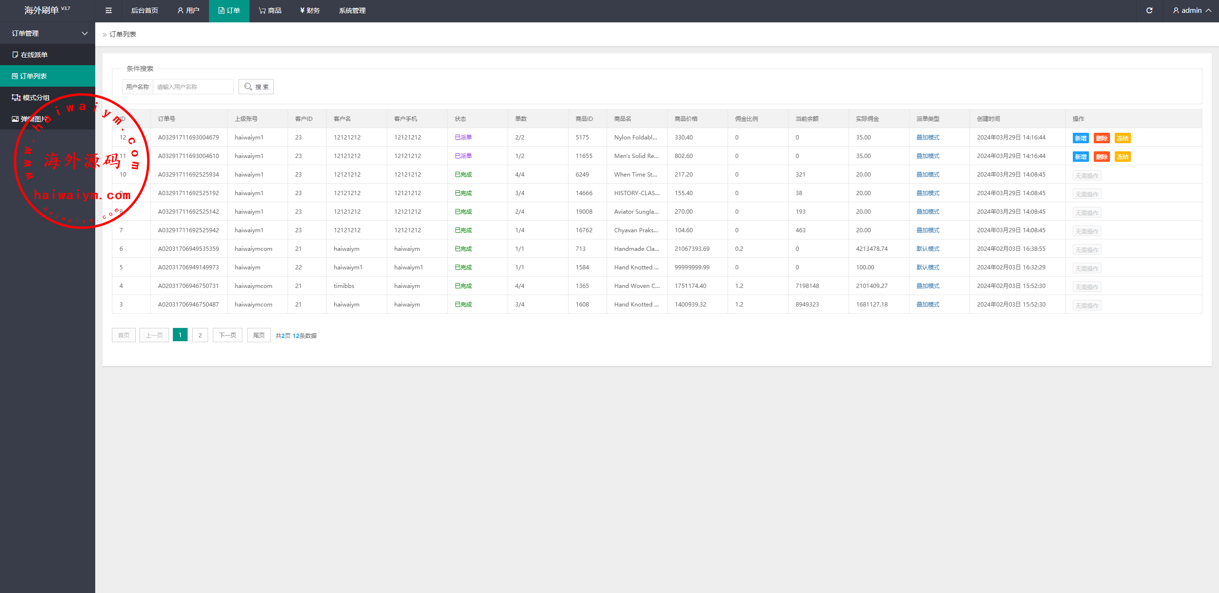Expand the admin user dropdown

pos(1192,10)
